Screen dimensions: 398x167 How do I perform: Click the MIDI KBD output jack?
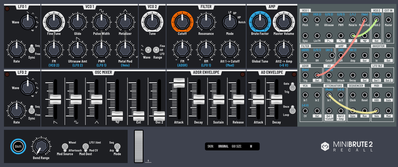click(377, 95)
